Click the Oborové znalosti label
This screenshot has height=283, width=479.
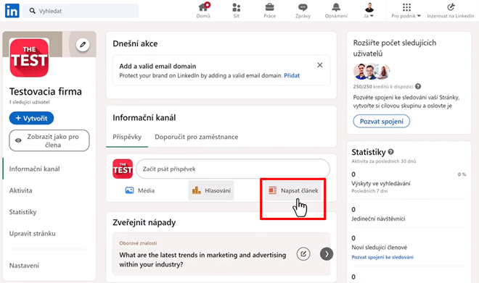click(138, 243)
